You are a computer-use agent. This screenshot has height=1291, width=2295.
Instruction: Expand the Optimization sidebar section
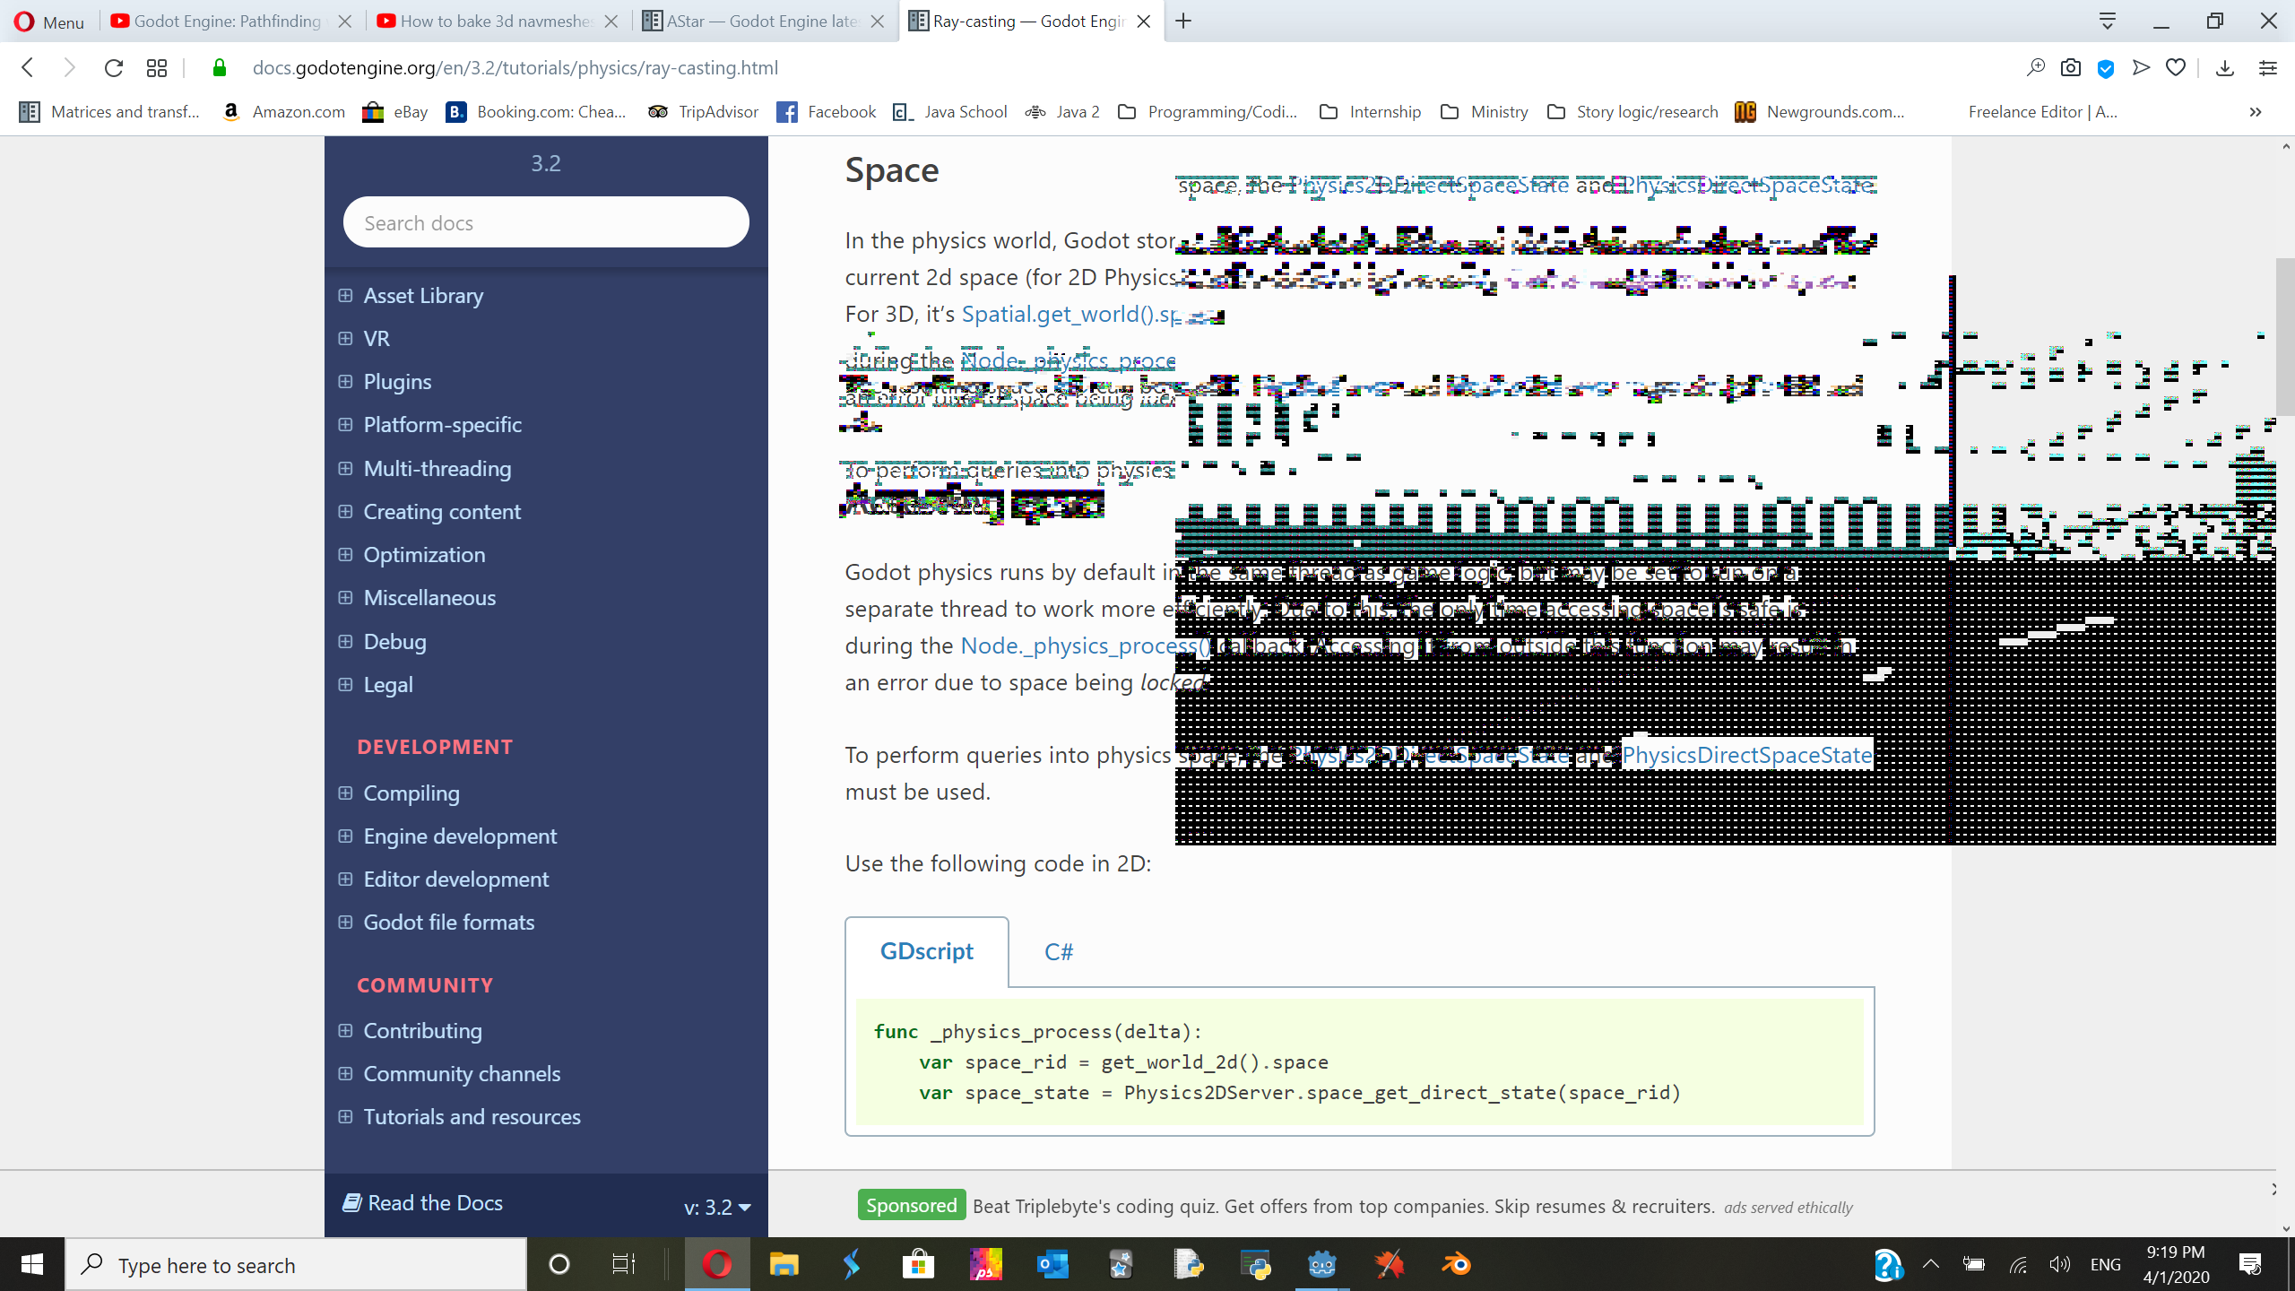(x=345, y=555)
